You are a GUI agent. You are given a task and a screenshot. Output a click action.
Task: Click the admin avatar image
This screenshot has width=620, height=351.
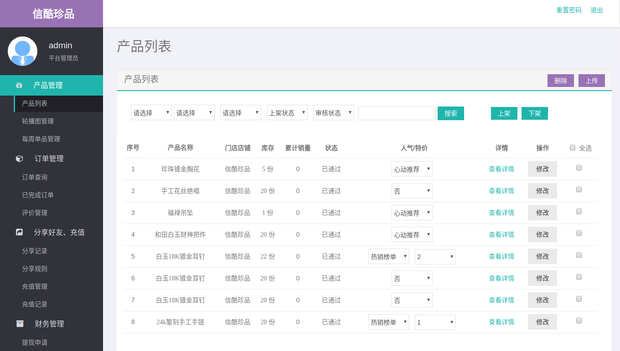(x=22, y=51)
